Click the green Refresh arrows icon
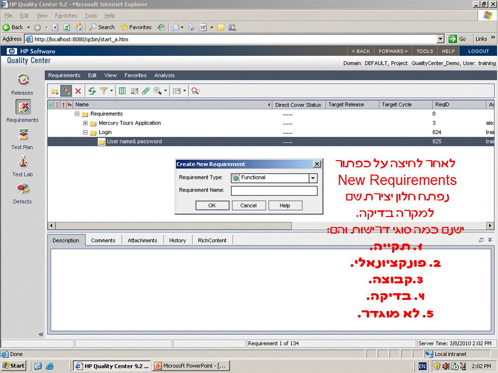The image size is (498, 373). 92,91
